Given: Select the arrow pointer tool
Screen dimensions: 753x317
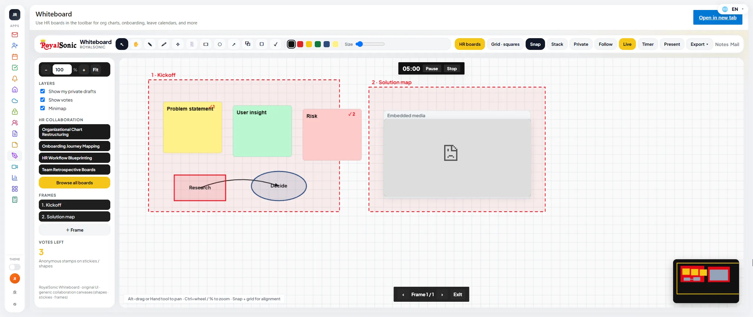Looking at the screenshot, I should (x=122, y=44).
